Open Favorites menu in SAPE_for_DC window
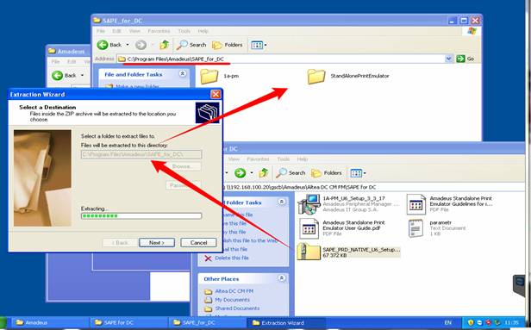531x330 pixels. pyautogui.click(x=159, y=31)
